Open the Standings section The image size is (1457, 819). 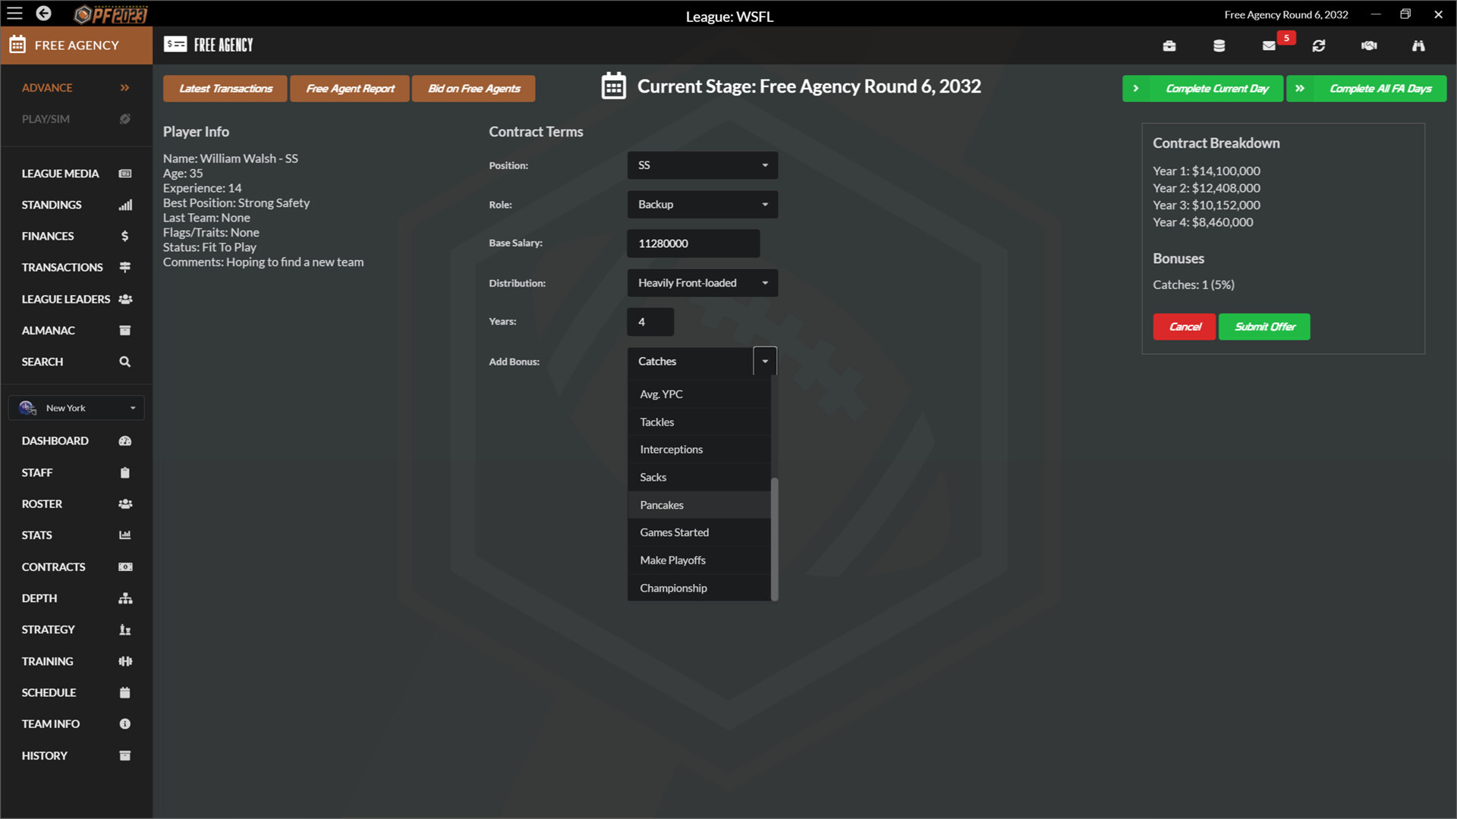76,204
